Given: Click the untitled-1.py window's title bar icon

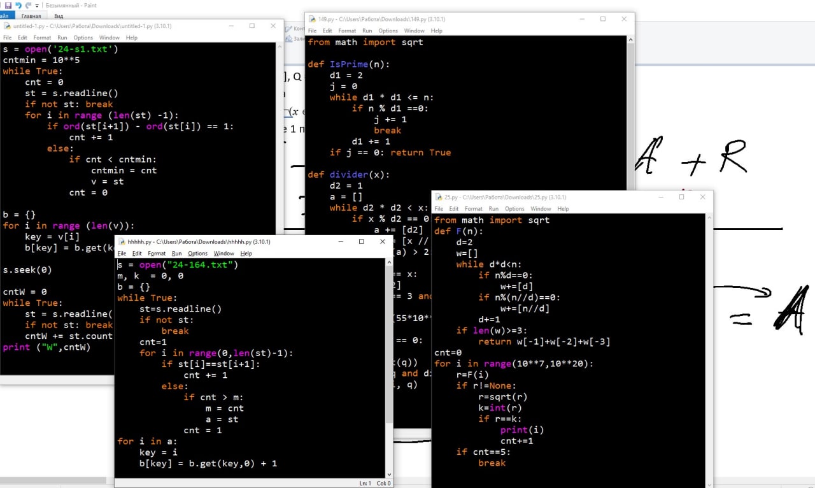Looking at the screenshot, I should click(7, 26).
